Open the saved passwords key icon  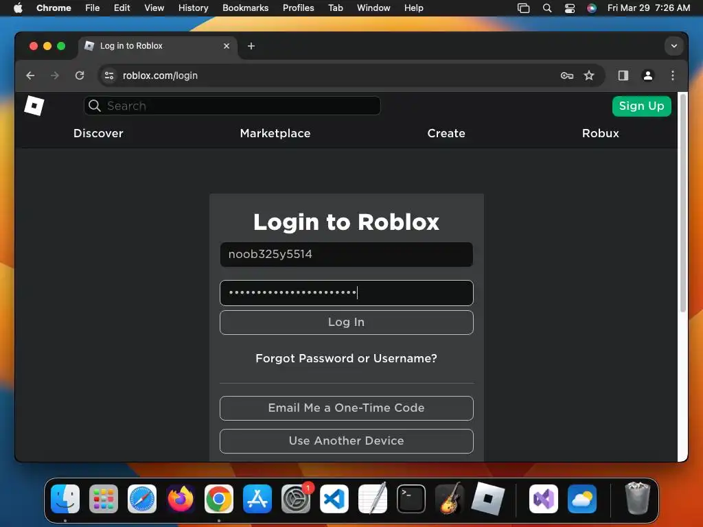566,75
